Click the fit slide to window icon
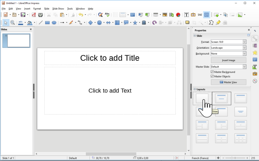 pos(218,158)
